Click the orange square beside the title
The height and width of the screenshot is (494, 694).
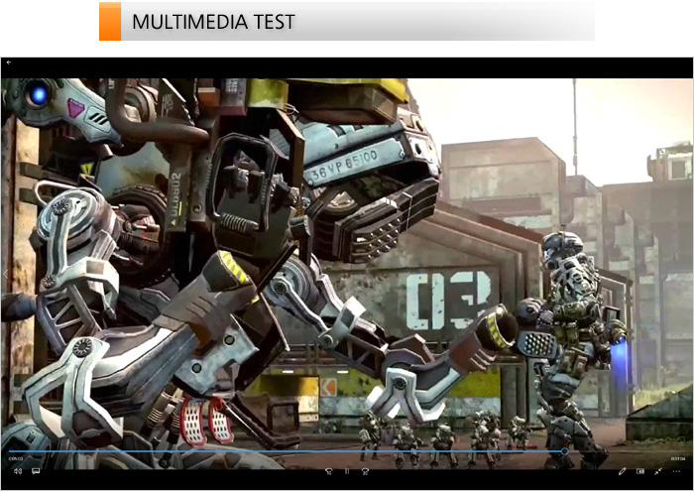110,22
